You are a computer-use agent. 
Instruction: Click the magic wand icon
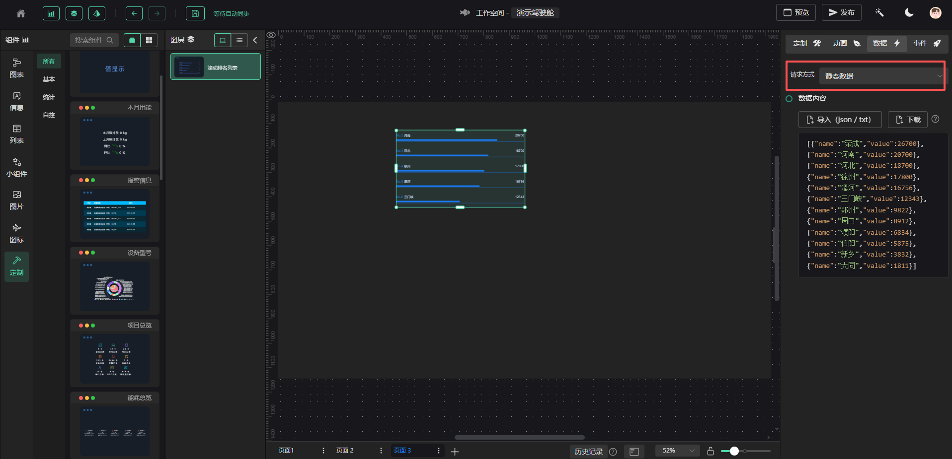pos(879,12)
